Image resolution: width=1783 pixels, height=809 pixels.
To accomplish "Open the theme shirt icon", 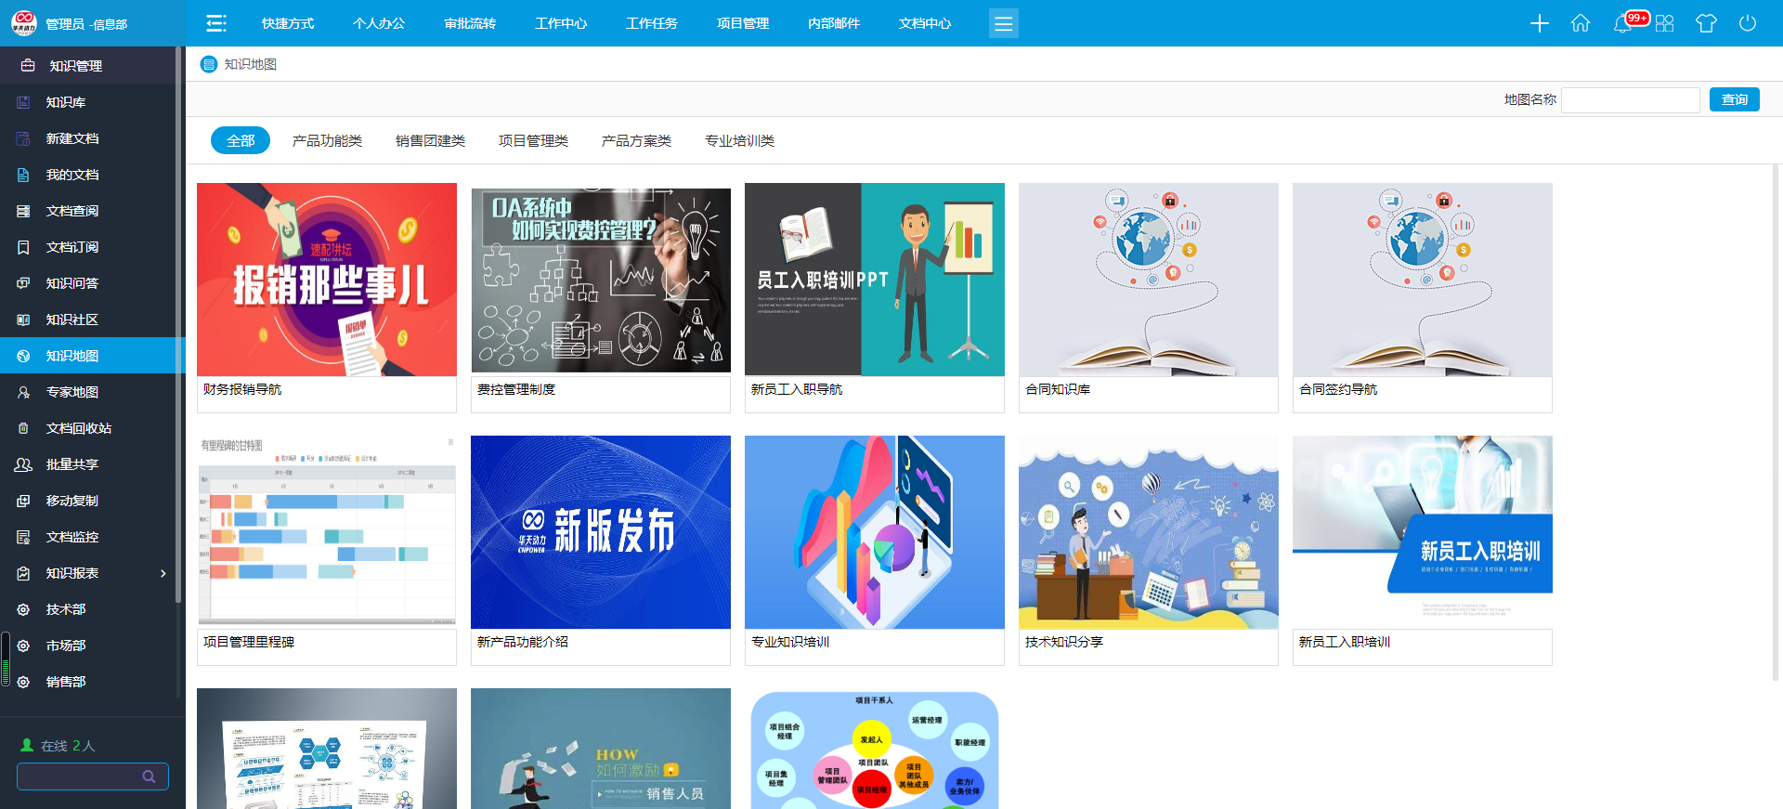I will point(1706,23).
